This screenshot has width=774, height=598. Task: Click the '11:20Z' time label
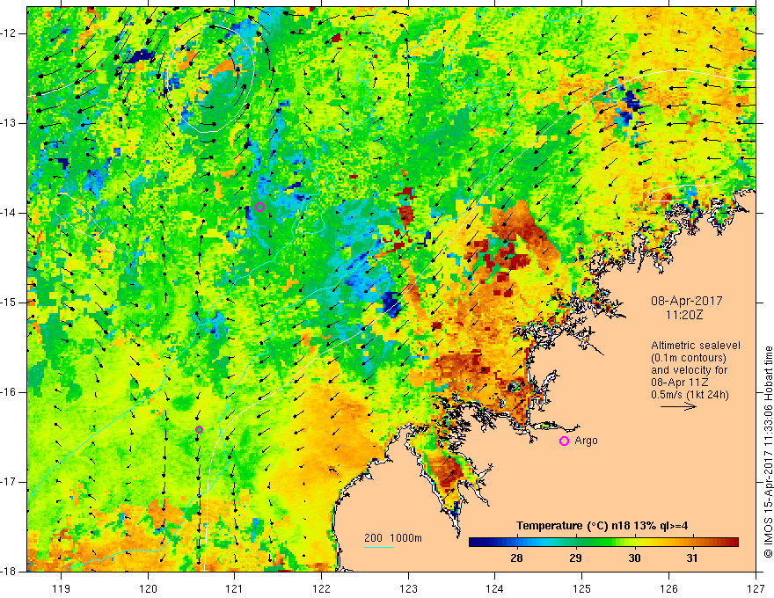[x=683, y=315]
